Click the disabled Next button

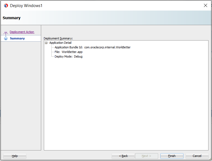(x=147, y=156)
